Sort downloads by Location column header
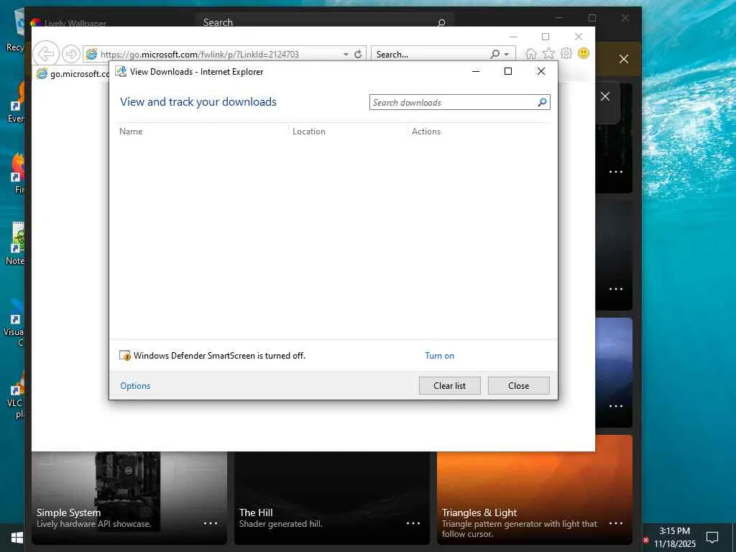Viewport: 736px width, 552px height. [309, 132]
